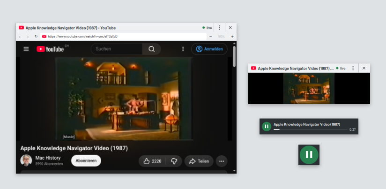Image resolution: width=386 pixels, height=189 pixels.
Task: Click the main video player
Action: [124, 98]
